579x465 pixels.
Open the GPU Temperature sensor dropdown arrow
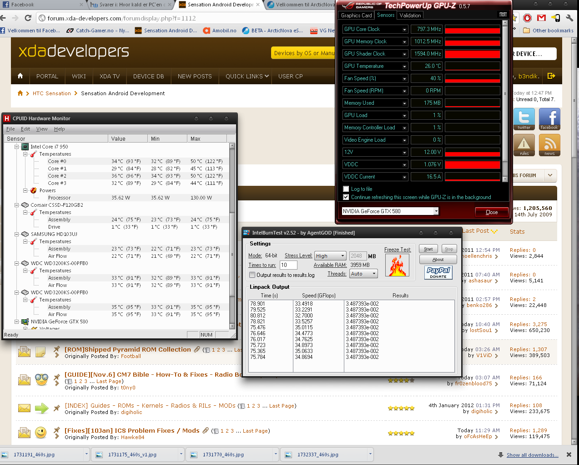[404, 66]
